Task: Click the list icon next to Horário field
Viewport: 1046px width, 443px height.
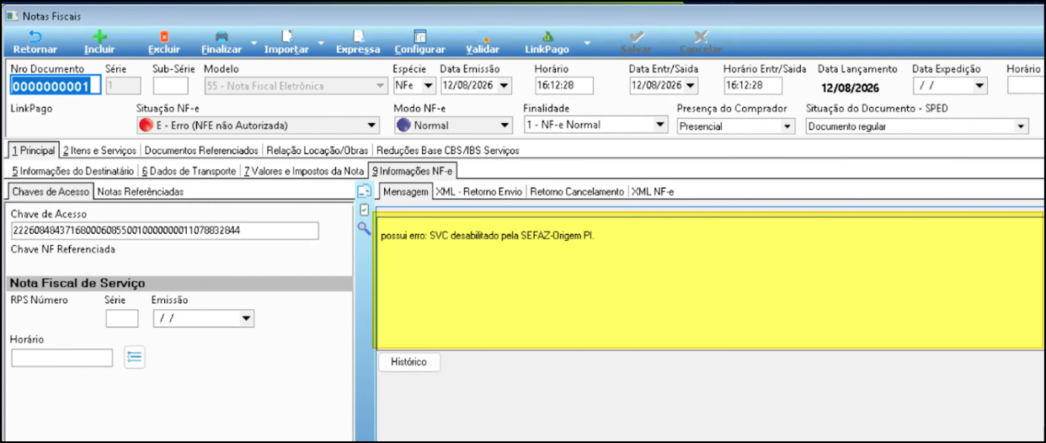Action: pos(134,357)
